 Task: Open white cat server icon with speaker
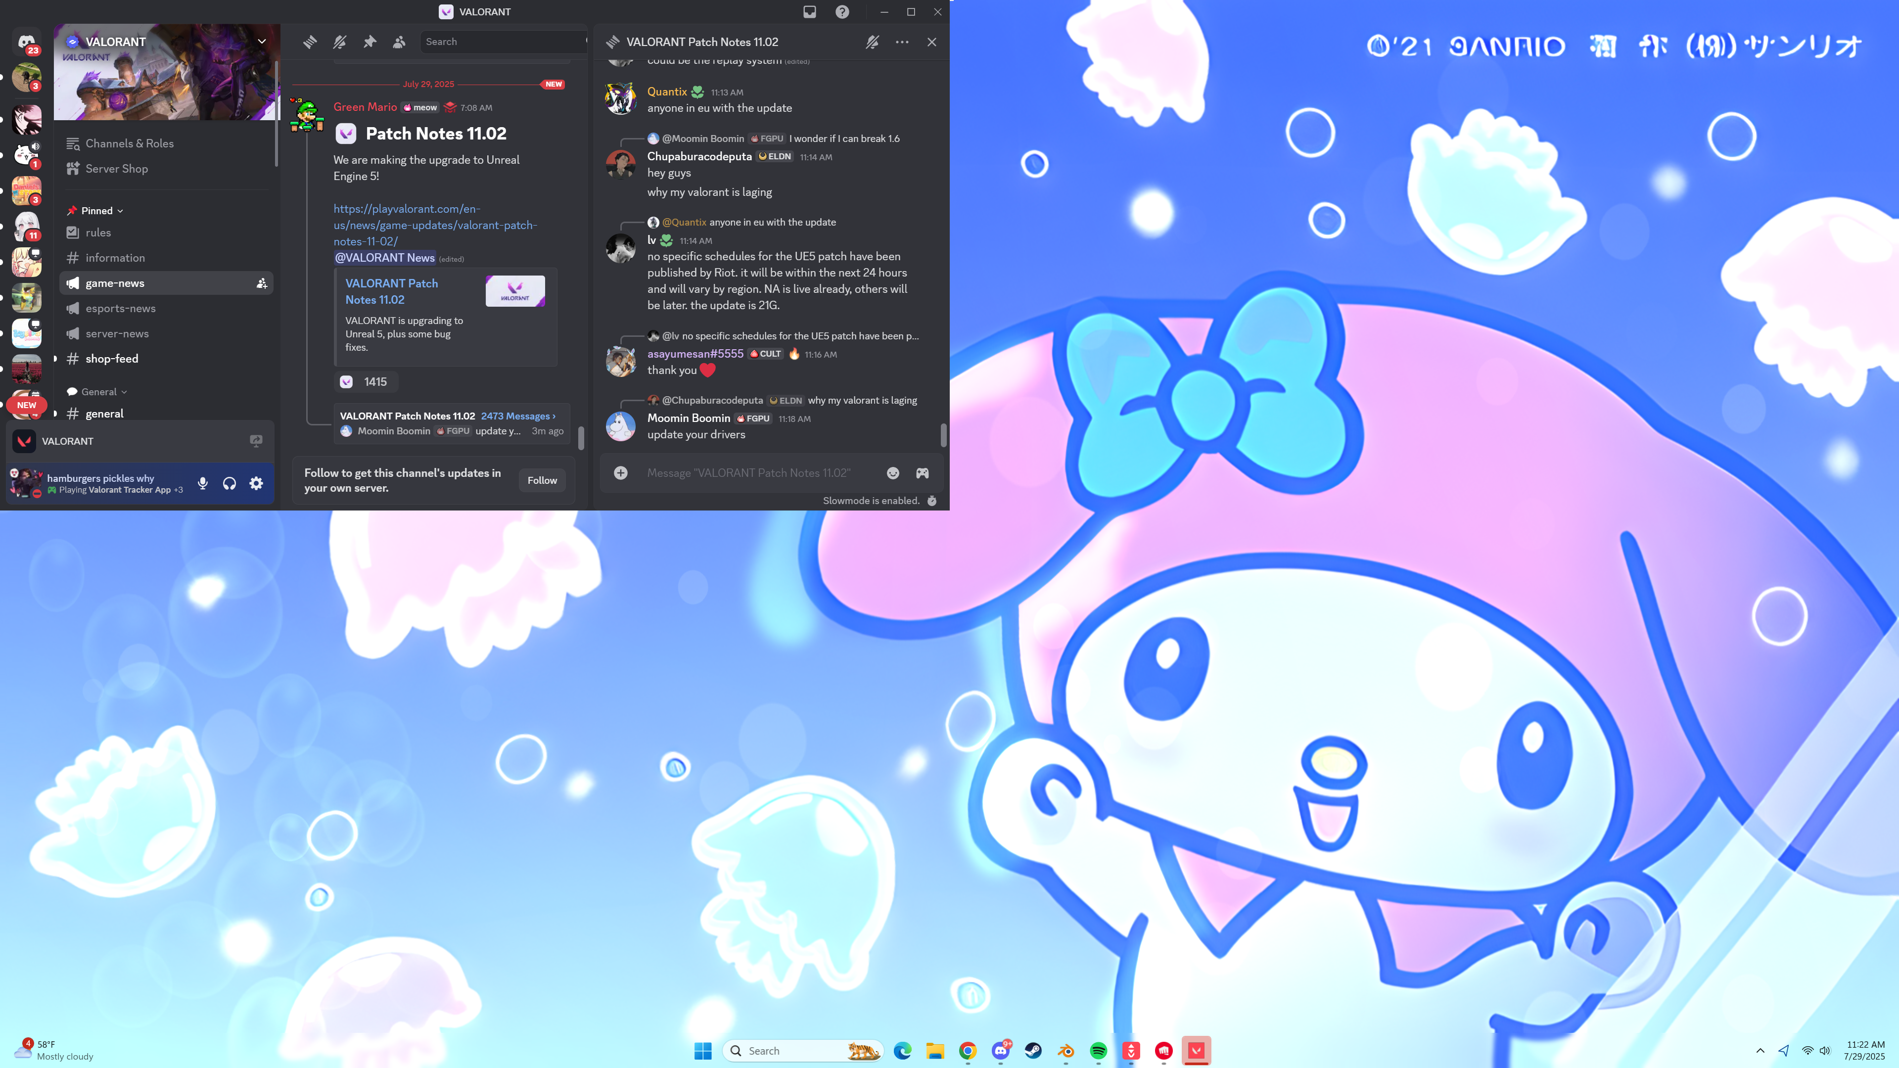tap(27, 155)
